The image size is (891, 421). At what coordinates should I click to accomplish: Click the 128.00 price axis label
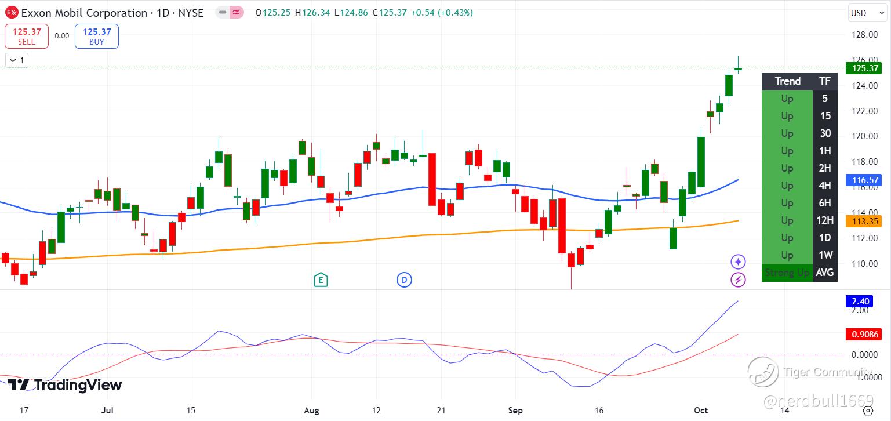(x=864, y=35)
